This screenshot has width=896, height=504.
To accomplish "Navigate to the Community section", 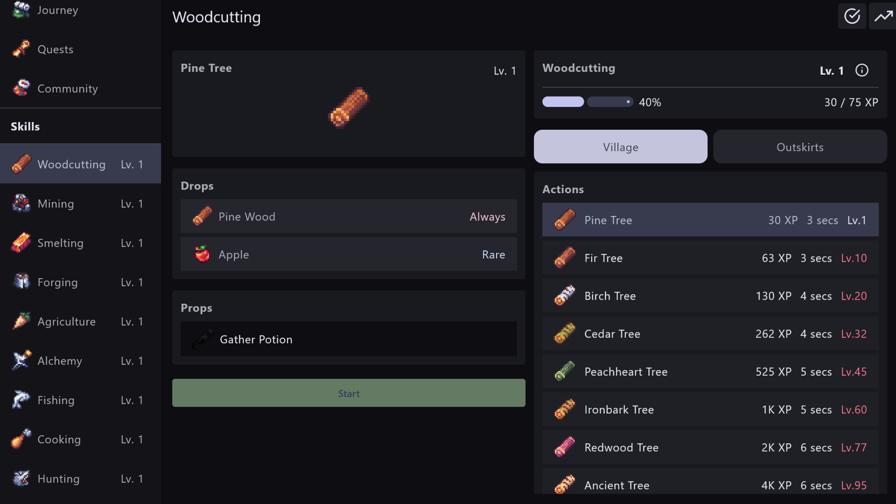I will click(67, 88).
